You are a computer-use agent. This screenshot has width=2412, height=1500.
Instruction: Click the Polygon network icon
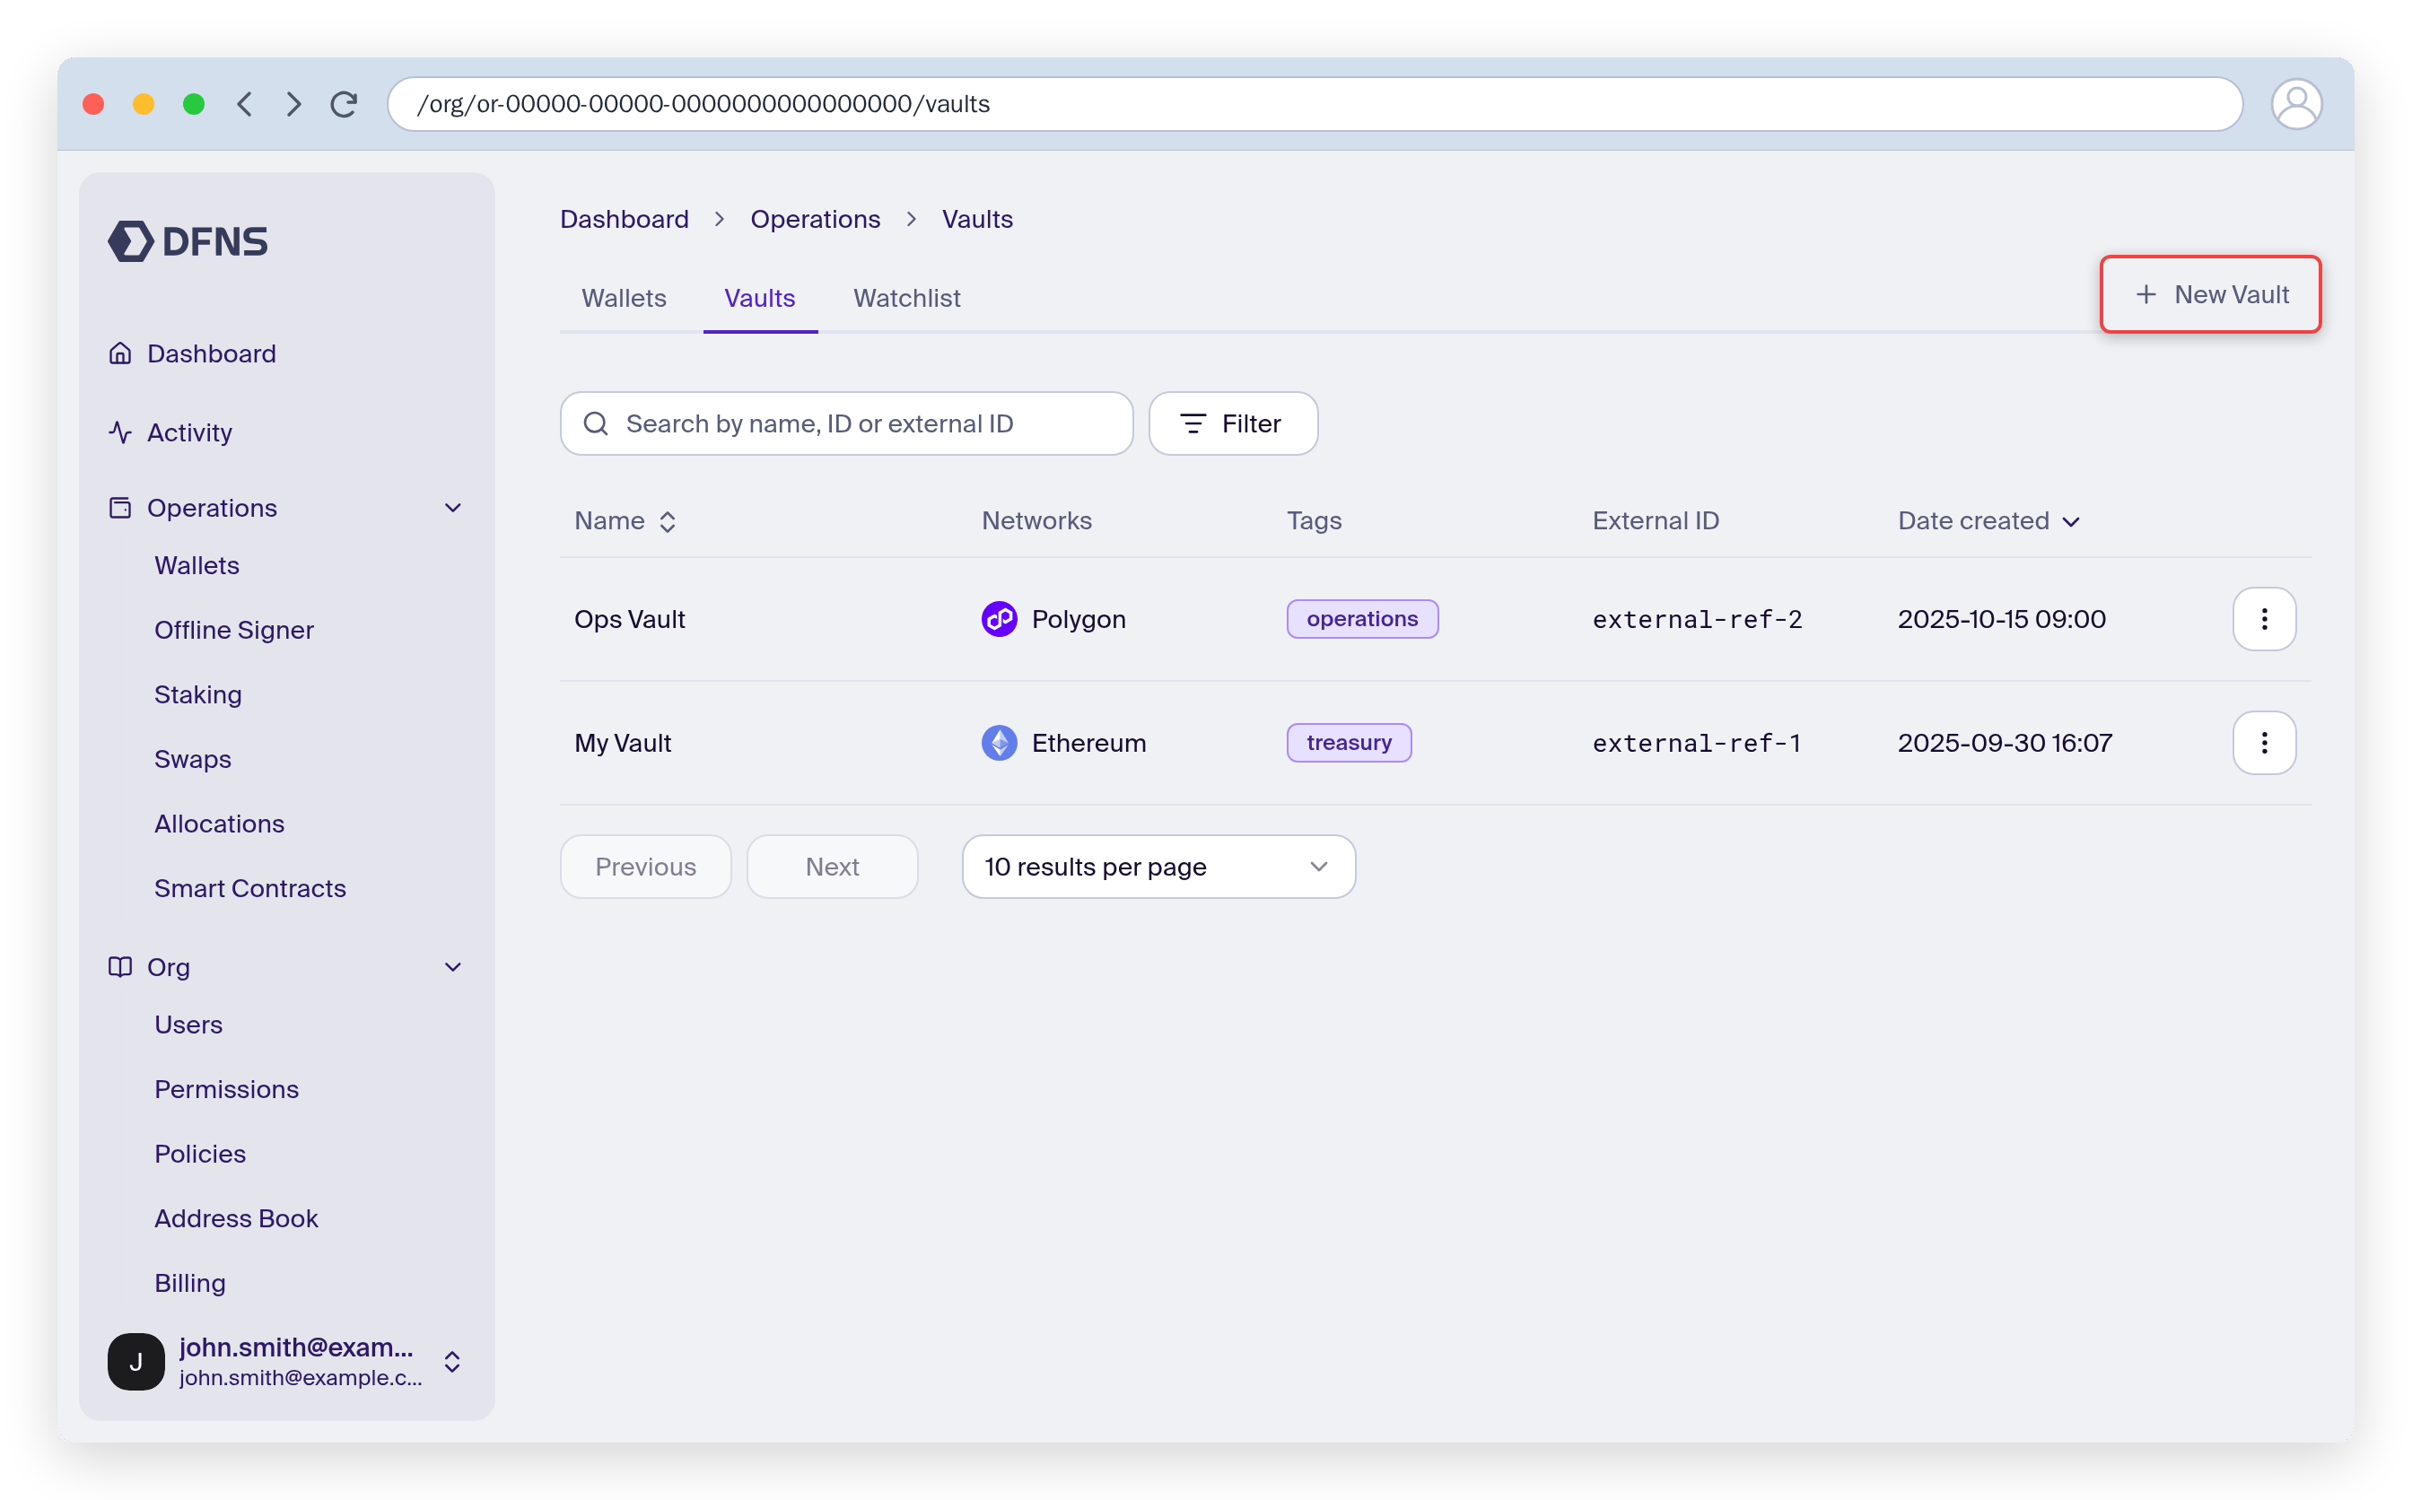click(x=999, y=619)
